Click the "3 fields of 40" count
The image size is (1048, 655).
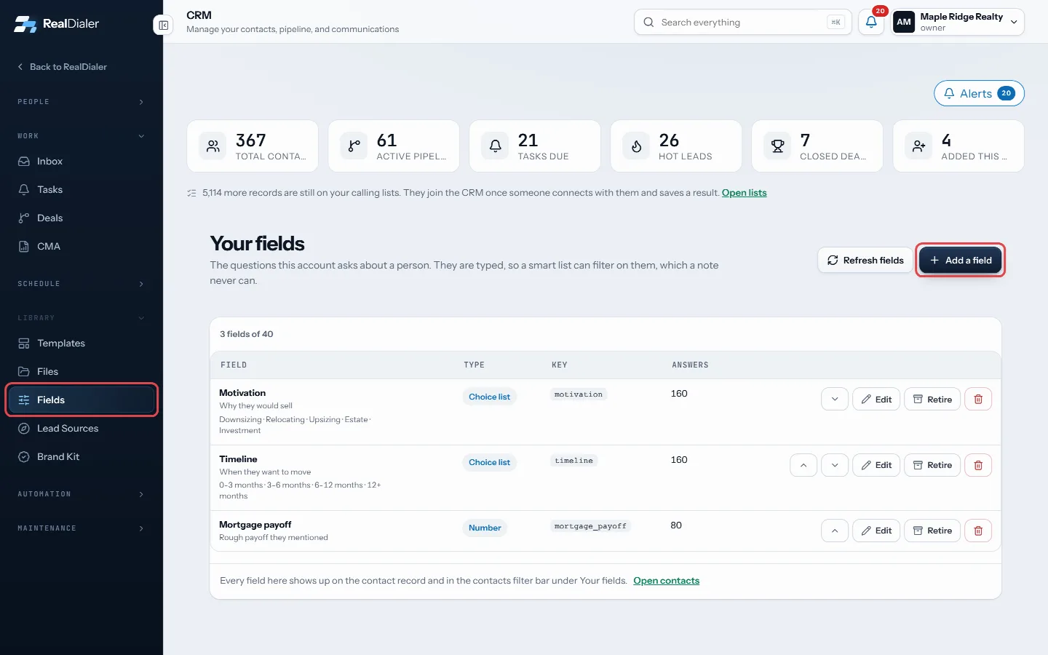pos(247,334)
